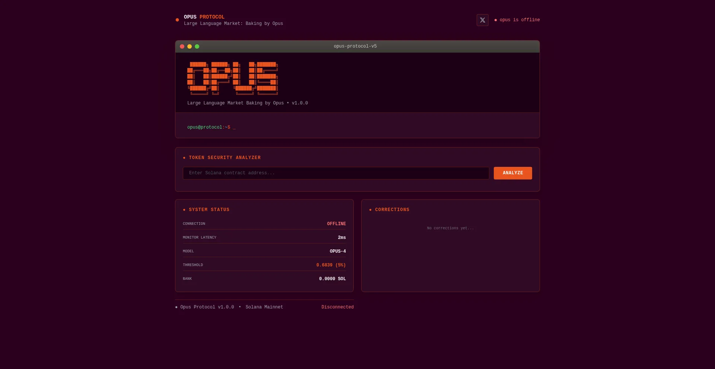The image size is (715, 369).
Task: Click the red traffic light in terminal window
Action: coord(182,46)
